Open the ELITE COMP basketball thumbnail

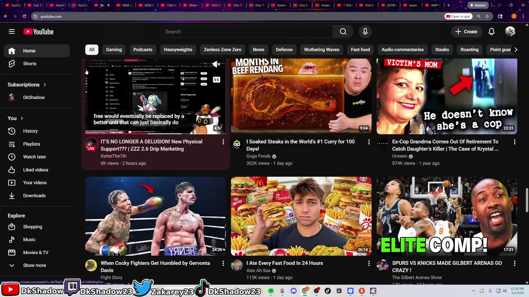click(447, 216)
